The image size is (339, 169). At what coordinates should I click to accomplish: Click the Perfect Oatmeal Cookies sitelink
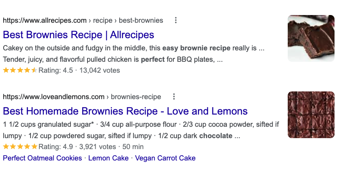pyautogui.click(x=42, y=158)
